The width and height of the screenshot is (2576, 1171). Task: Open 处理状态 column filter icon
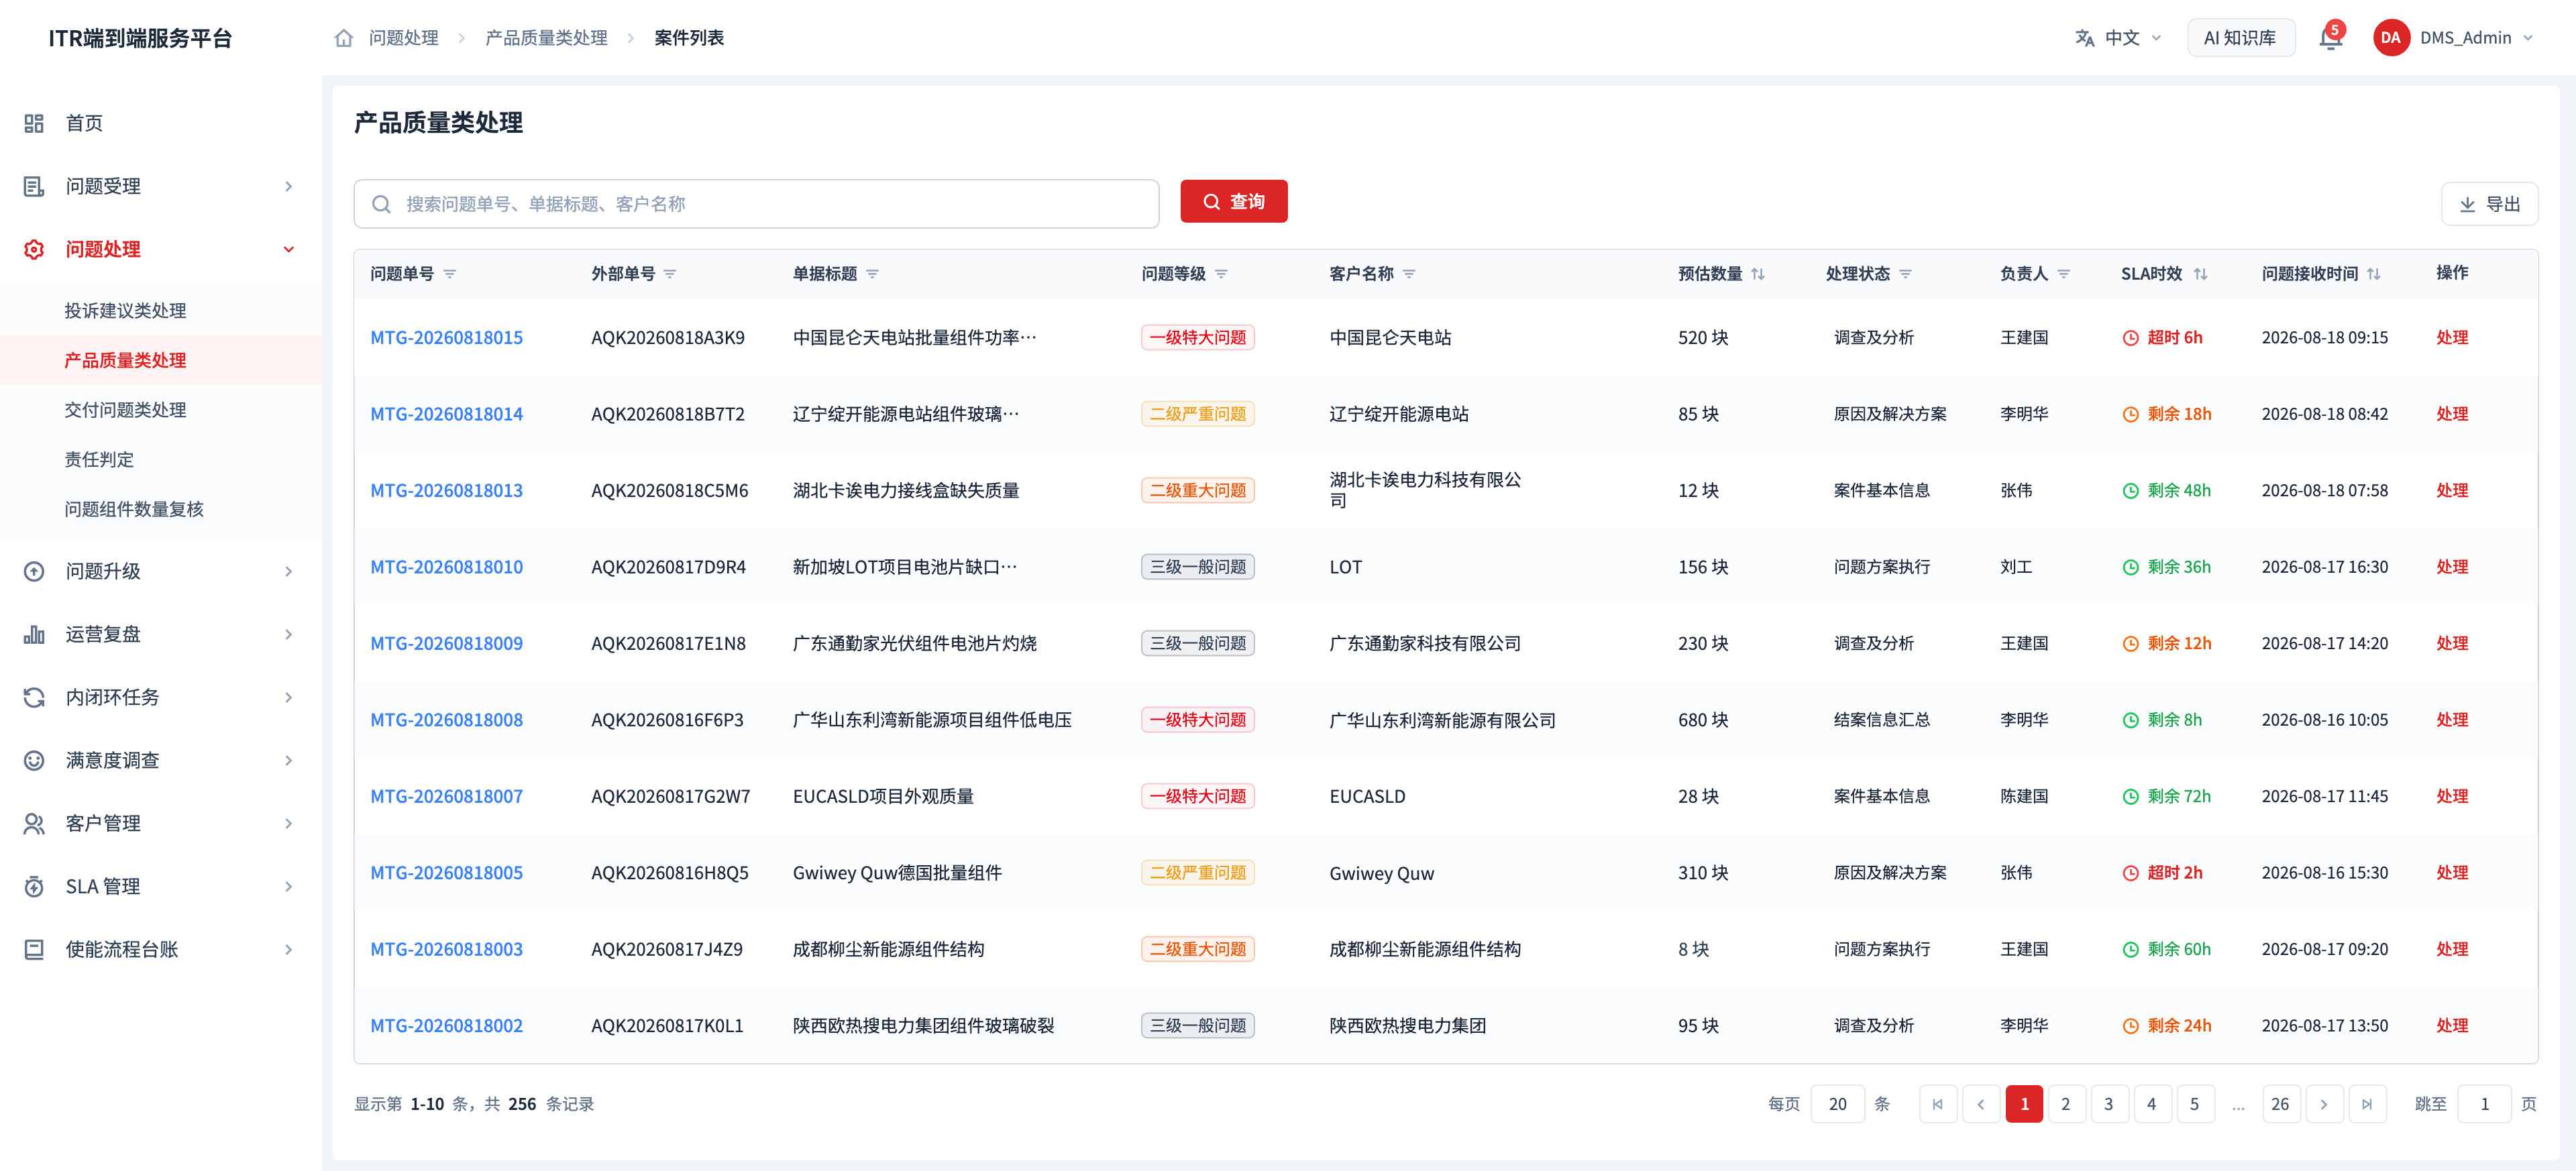[1905, 274]
